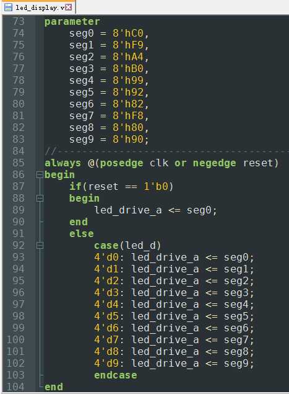Click the save icon on led_display.v tab

click(8, 7)
